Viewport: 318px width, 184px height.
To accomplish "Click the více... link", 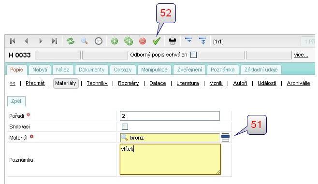I will click(301, 55).
